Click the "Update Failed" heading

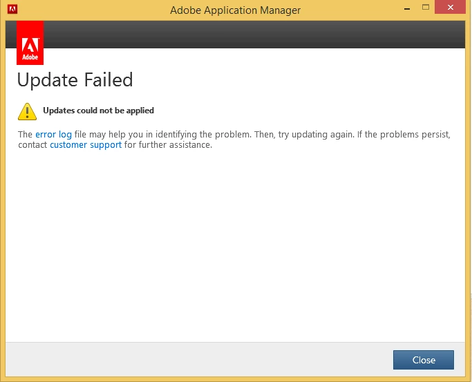[75, 80]
